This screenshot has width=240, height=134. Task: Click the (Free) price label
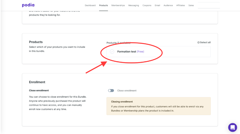pyautogui.click(x=140, y=51)
